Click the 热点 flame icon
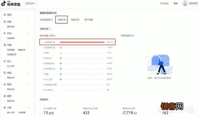The image size is (198, 116). (5, 33)
